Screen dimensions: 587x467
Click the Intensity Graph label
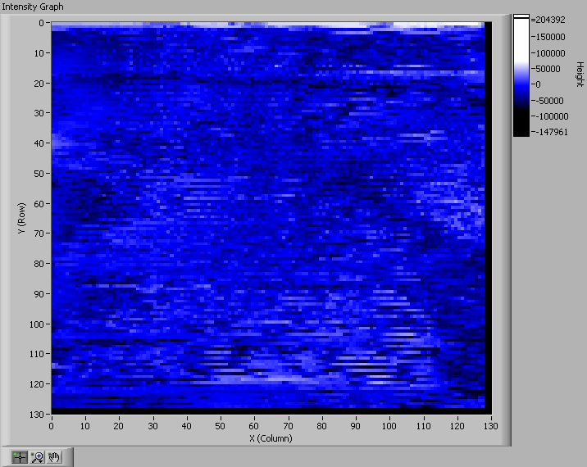[33, 7]
